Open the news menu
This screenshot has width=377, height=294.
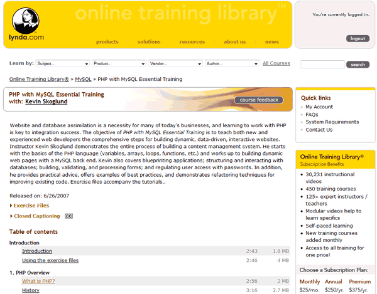272,42
